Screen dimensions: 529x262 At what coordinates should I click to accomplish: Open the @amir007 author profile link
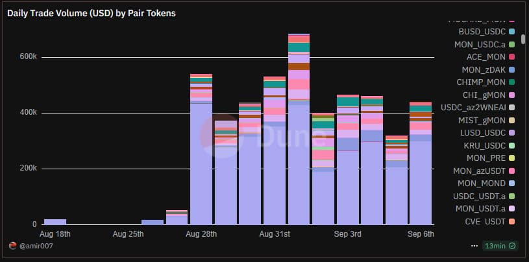pos(36,246)
